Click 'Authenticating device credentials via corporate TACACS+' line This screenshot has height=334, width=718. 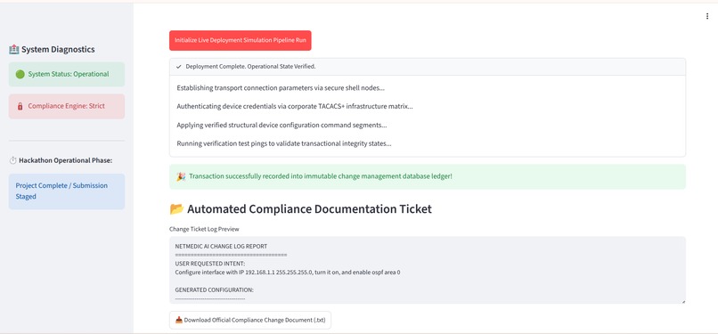(x=295, y=106)
